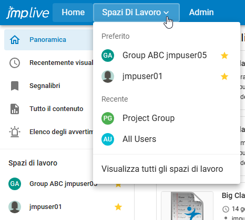Click the JMP Live logo

[28, 13]
